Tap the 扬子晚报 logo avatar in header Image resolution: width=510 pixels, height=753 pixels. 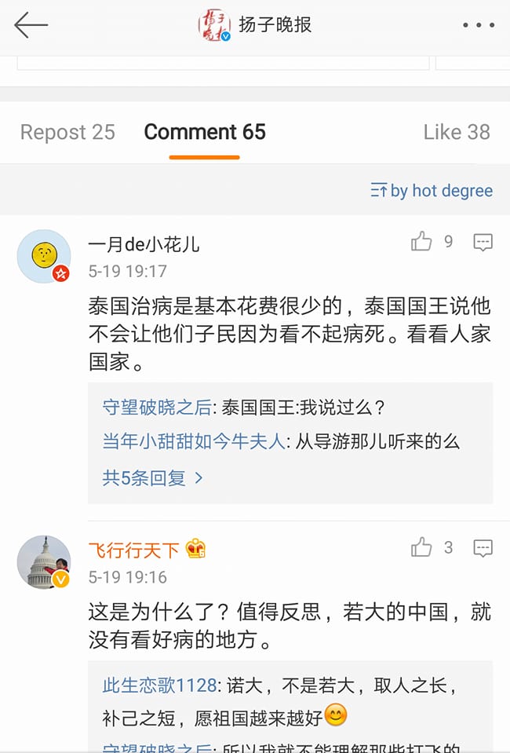(213, 25)
